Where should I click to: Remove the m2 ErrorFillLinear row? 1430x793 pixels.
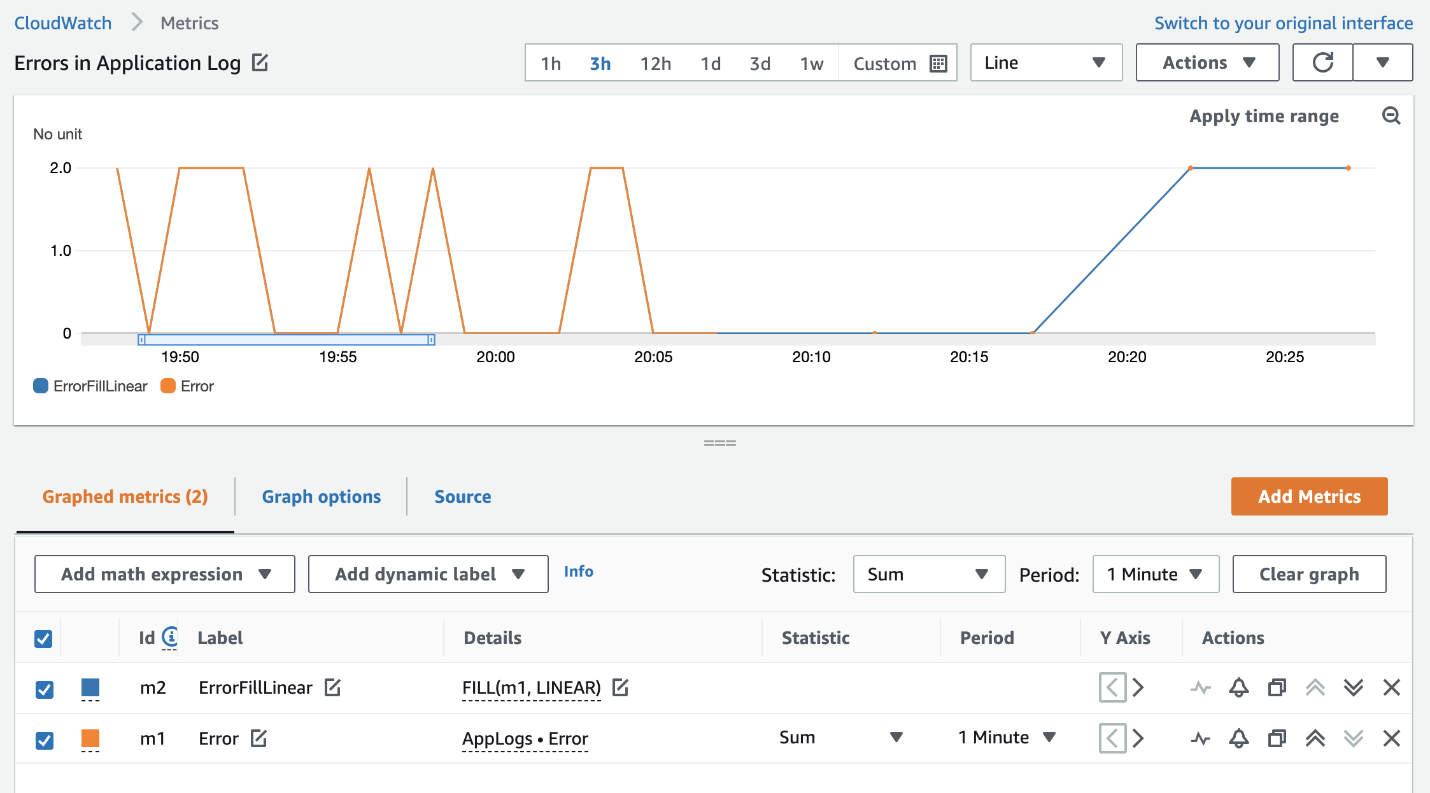point(1392,687)
